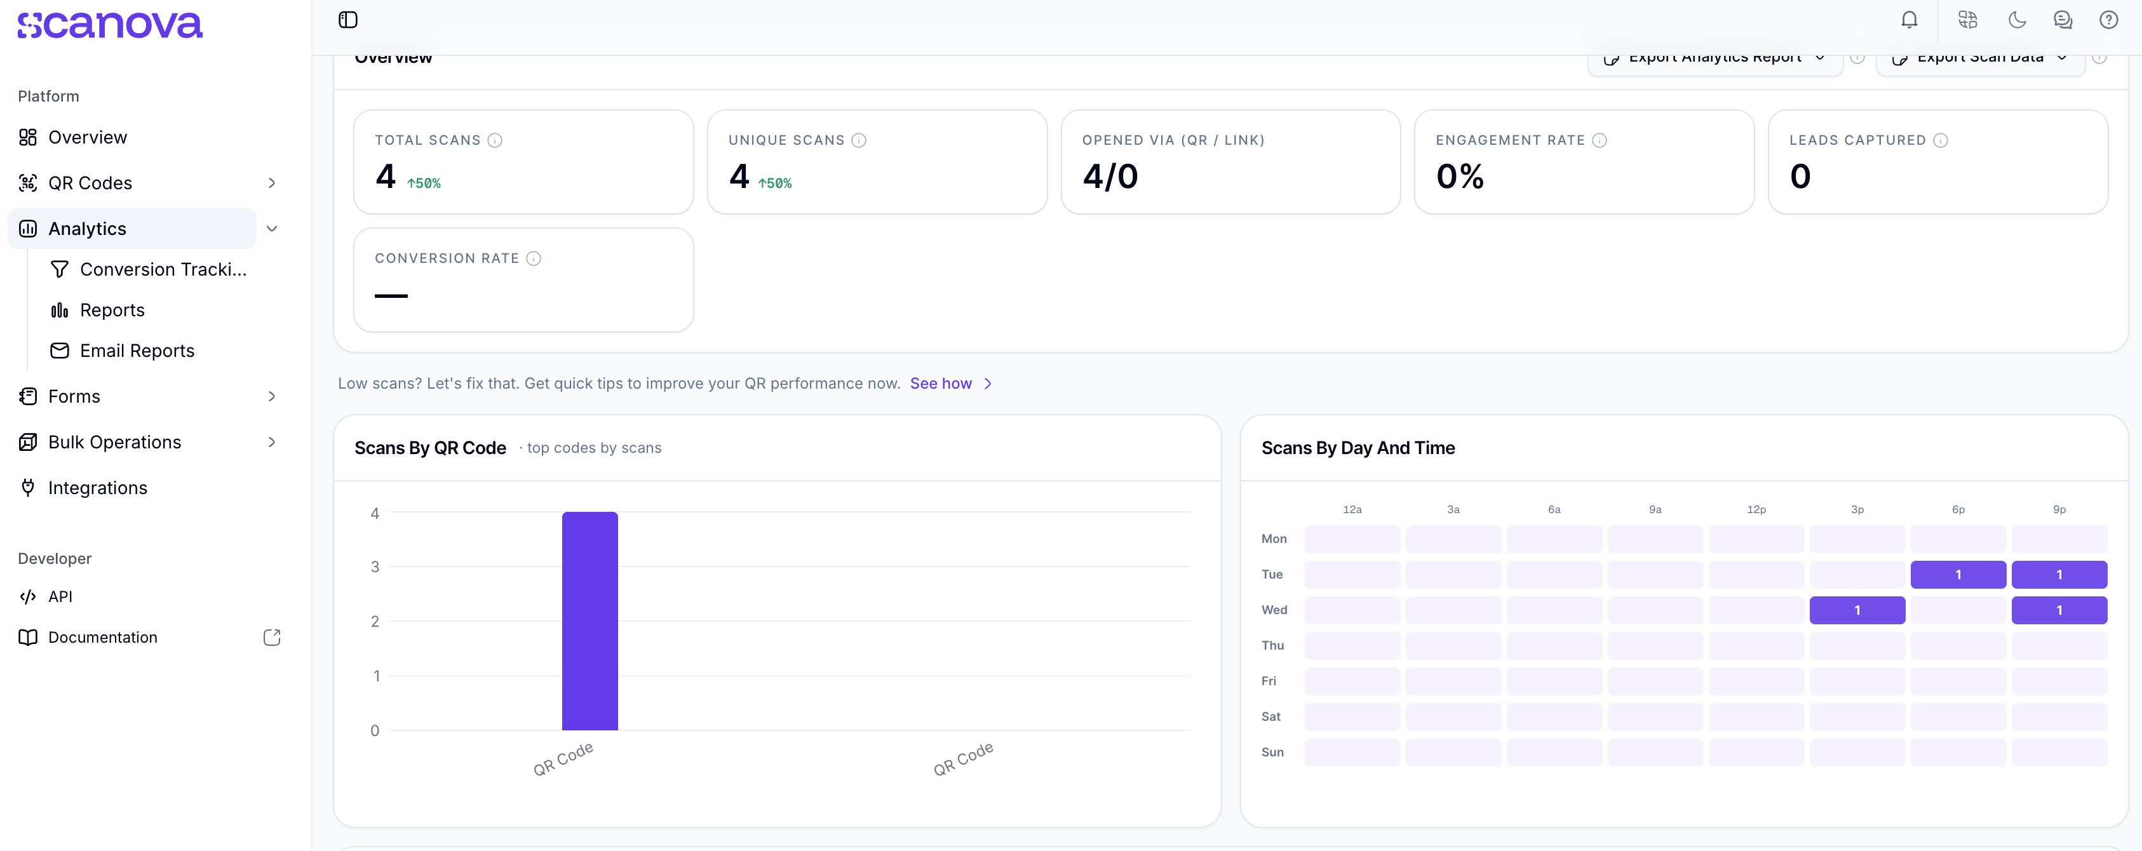Click the Wed 3p heatmap cell
The width and height of the screenshot is (2142, 851).
pos(1857,610)
